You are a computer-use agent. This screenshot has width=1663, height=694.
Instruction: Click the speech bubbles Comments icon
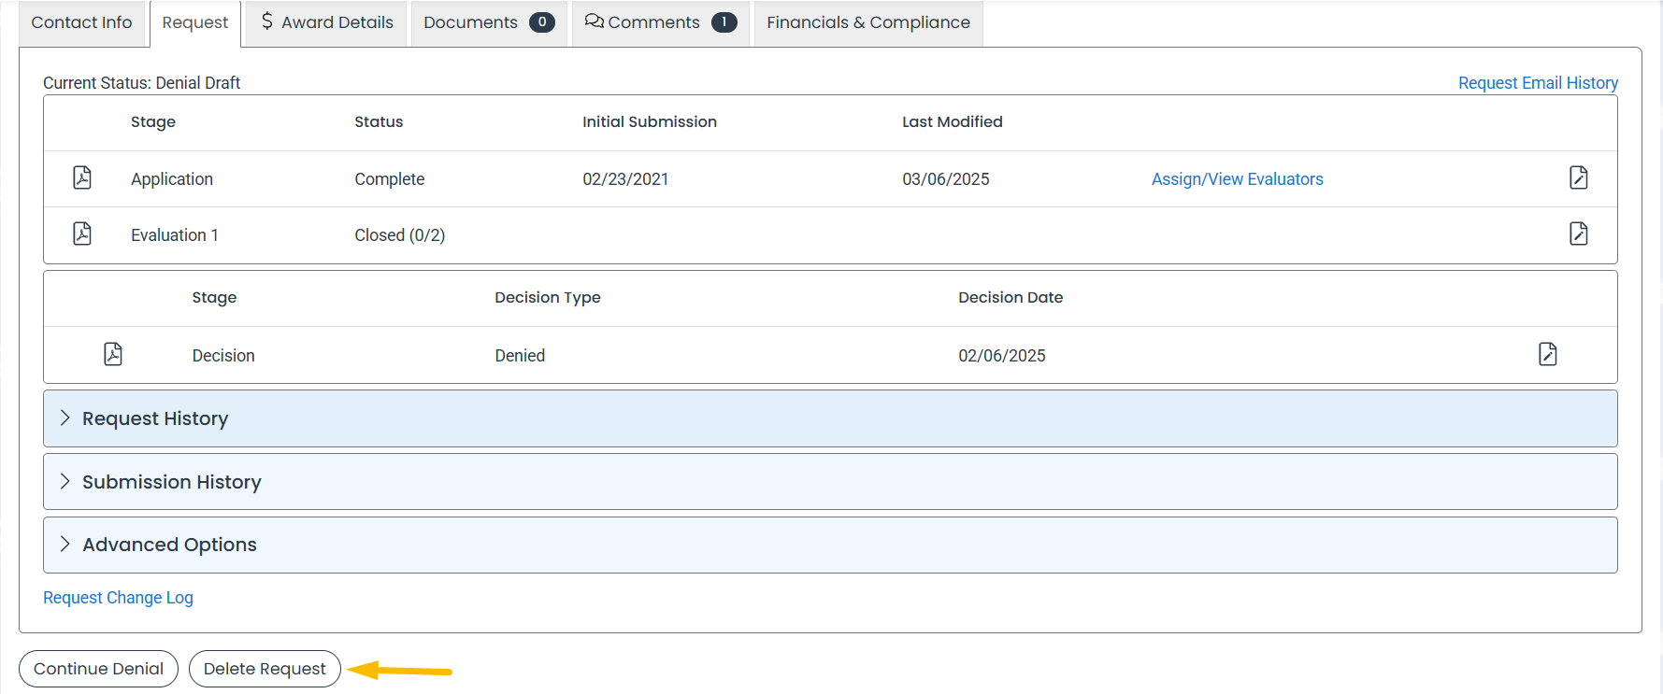595,21
